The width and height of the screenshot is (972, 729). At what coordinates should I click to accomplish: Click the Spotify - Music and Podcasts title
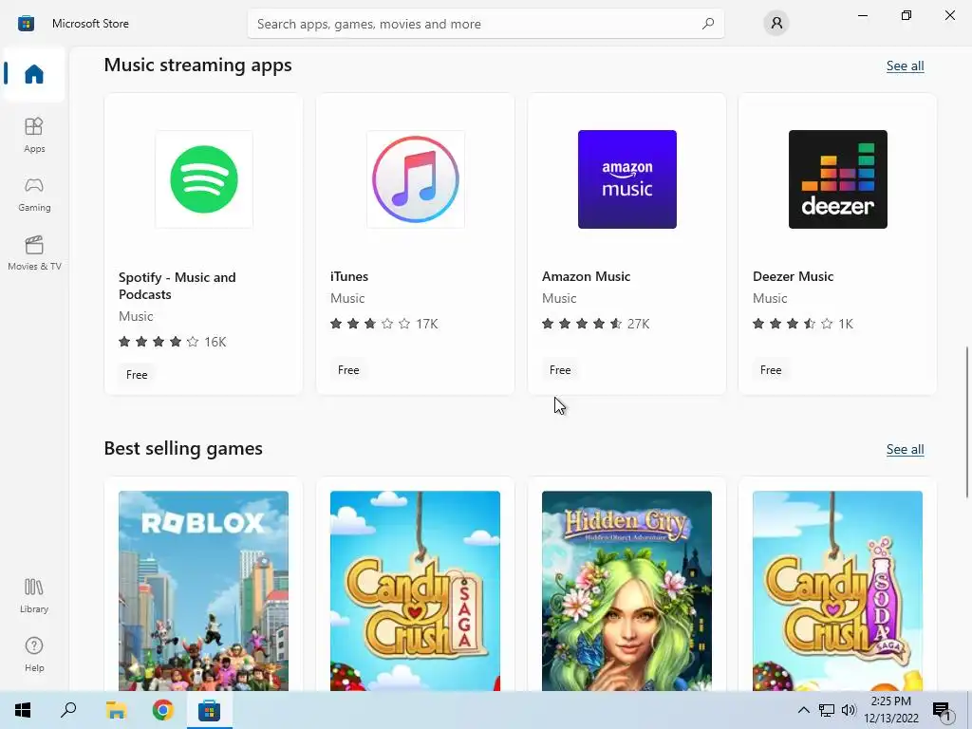178,286
